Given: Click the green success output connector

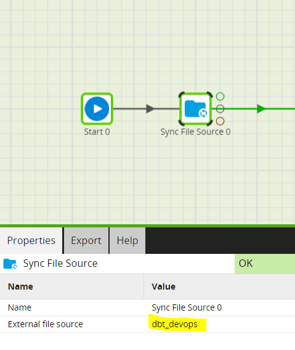Looking at the screenshot, I should point(220,96).
